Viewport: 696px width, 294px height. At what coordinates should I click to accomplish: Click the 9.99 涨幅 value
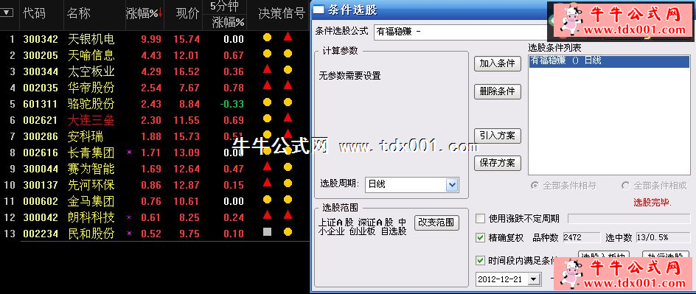pyautogui.click(x=151, y=39)
